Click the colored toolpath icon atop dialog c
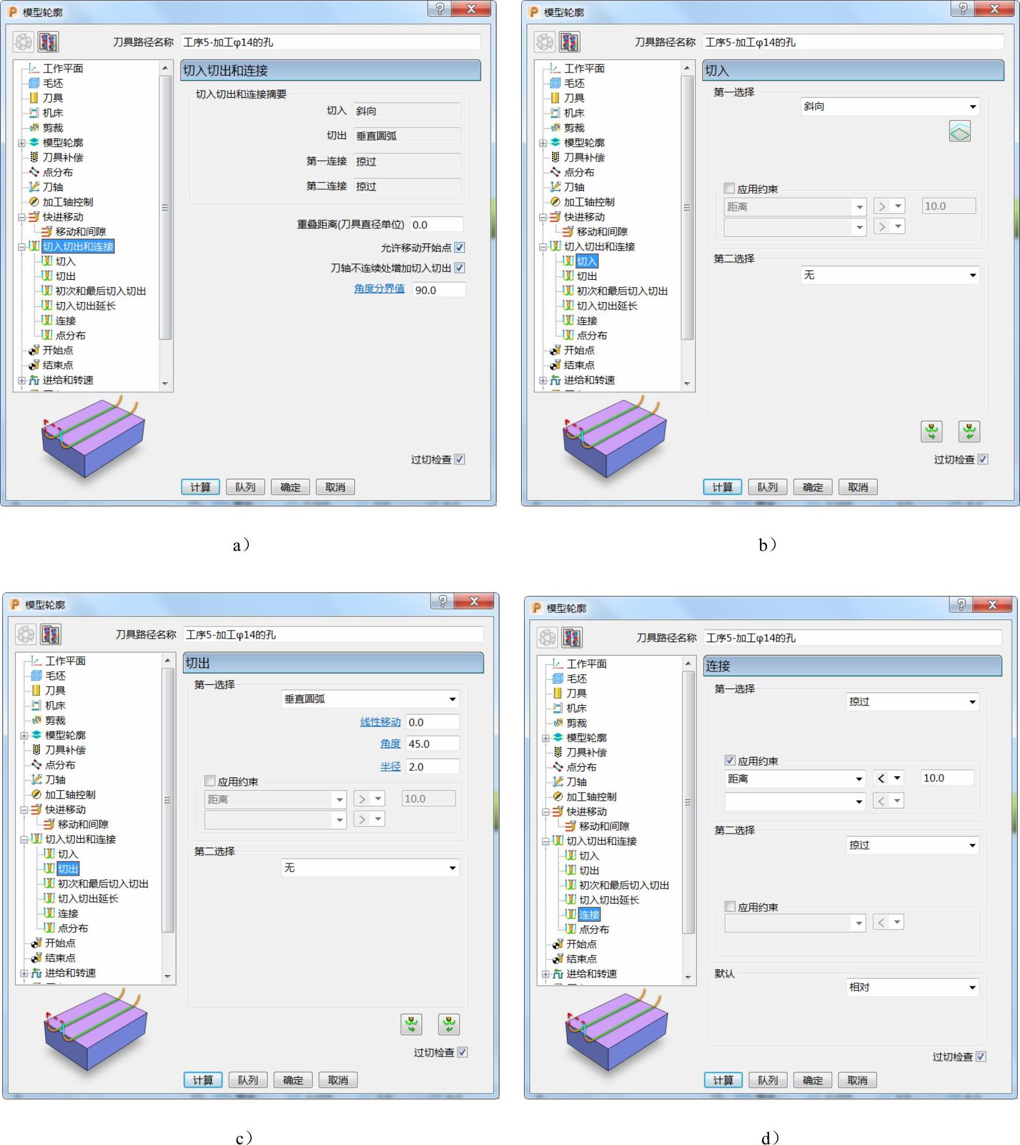 tap(51, 635)
